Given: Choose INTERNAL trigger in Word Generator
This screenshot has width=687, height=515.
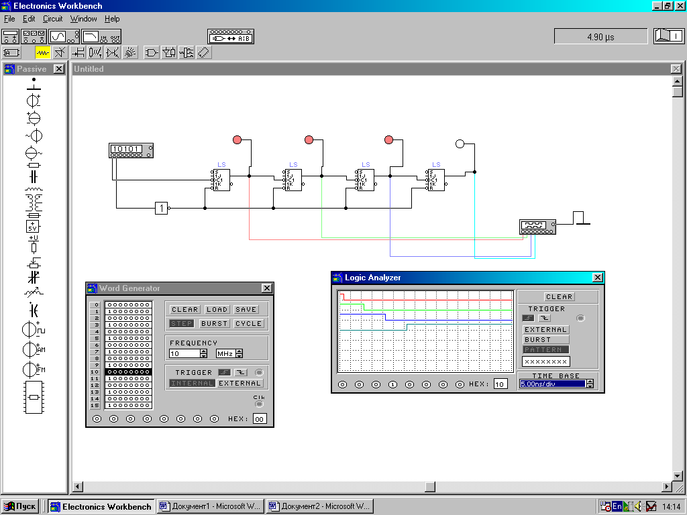Looking at the screenshot, I should tap(192, 383).
